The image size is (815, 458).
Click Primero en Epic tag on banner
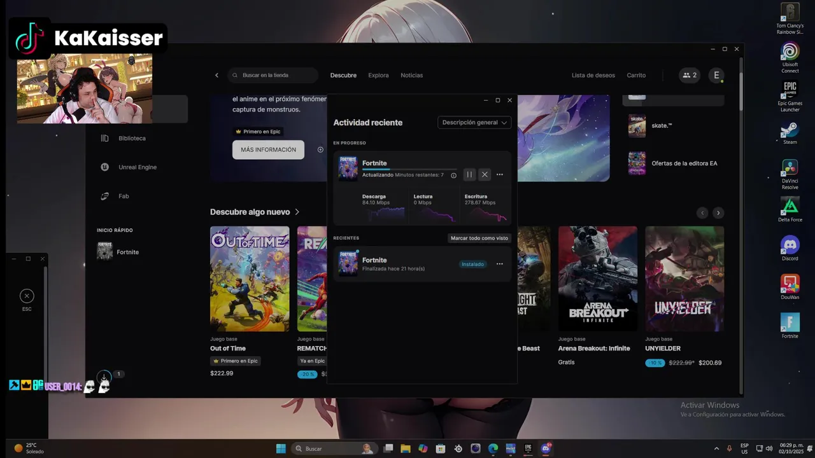tap(258, 132)
